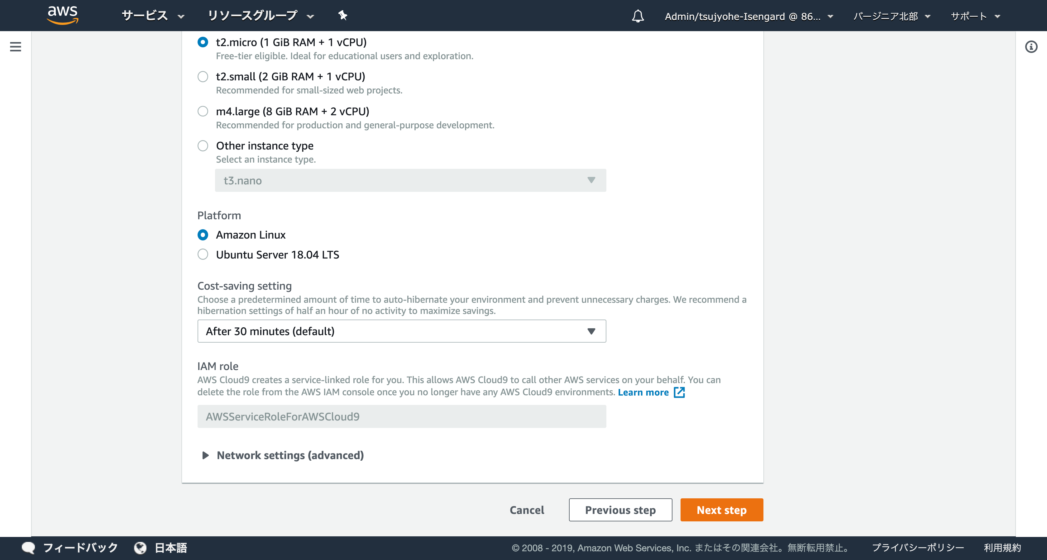
Task: Click the Cost-saving setting heading
Action: 245,286
